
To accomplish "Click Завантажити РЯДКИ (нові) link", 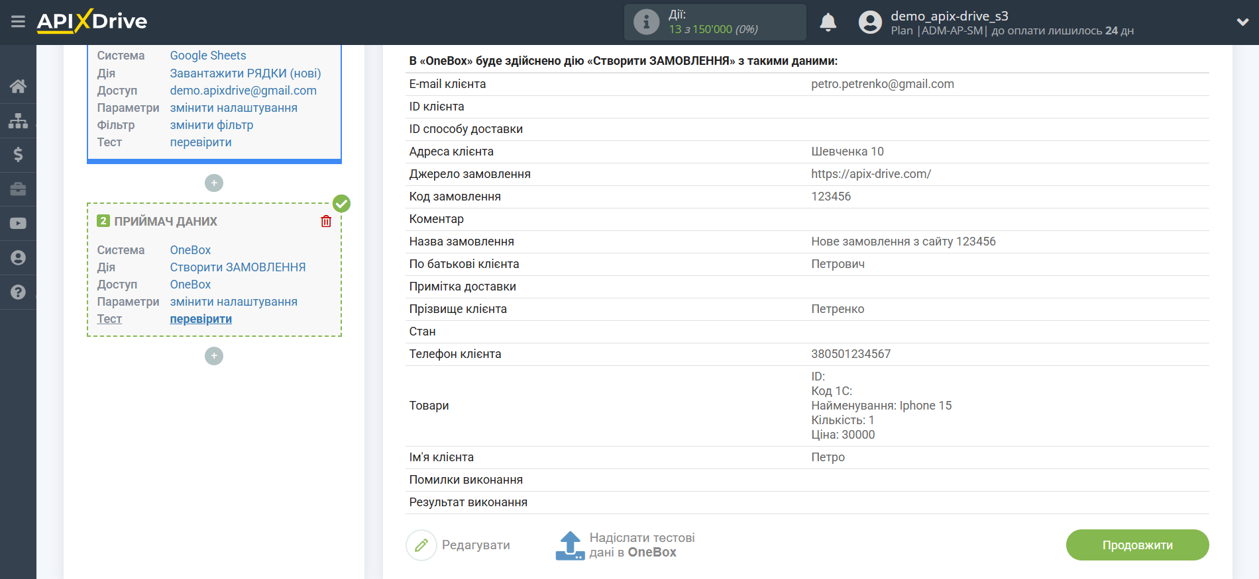I will [245, 73].
